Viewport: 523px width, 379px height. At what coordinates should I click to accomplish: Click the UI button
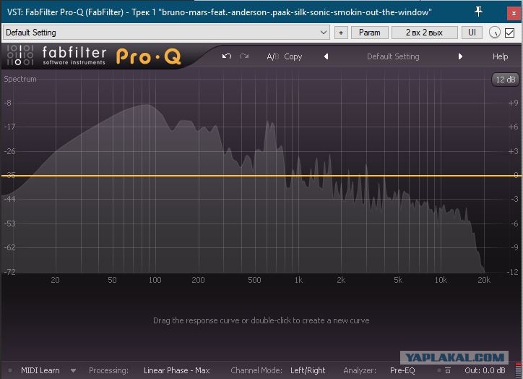[472, 33]
